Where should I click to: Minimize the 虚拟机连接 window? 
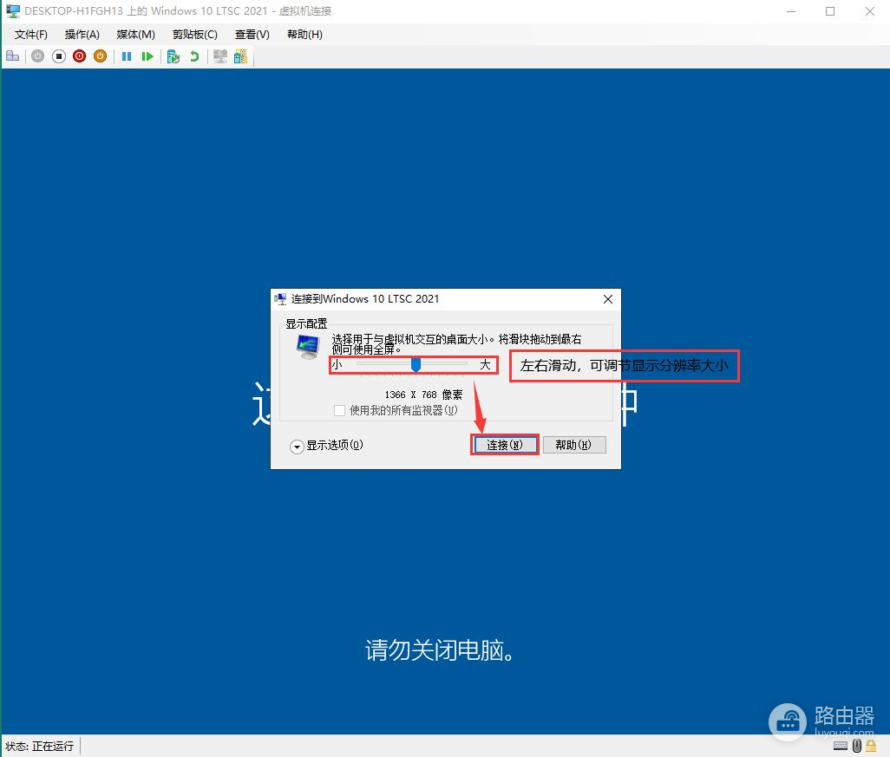pyautogui.click(x=791, y=11)
